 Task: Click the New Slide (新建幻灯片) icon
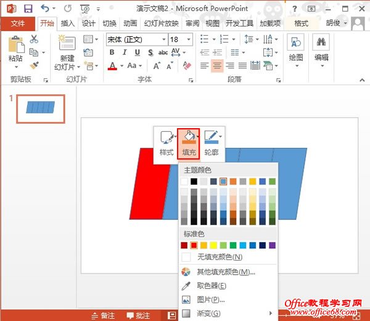coord(65,46)
